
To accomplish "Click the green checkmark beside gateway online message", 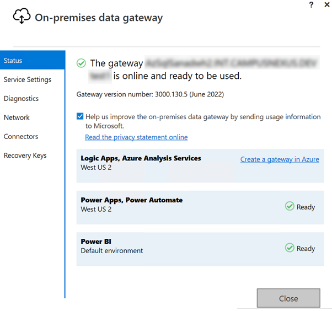I will coord(82,63).
